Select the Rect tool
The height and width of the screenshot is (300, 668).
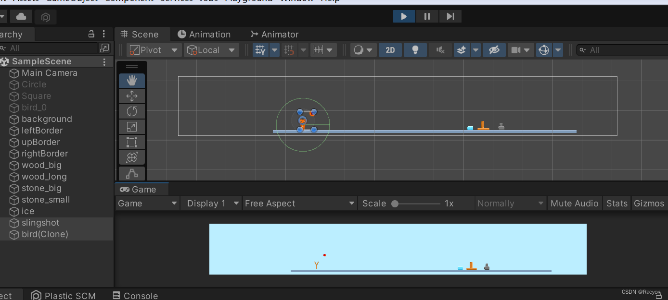(131, 142)
